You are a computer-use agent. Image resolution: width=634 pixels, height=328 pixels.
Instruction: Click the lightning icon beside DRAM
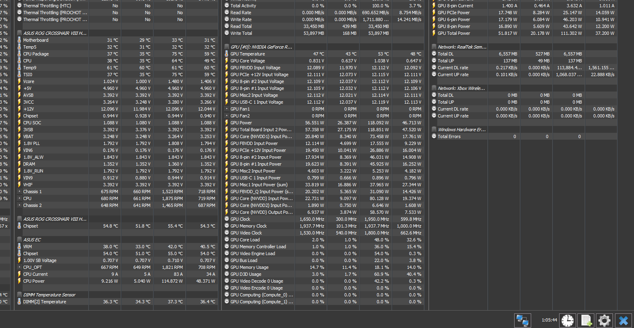coord(19,164)
